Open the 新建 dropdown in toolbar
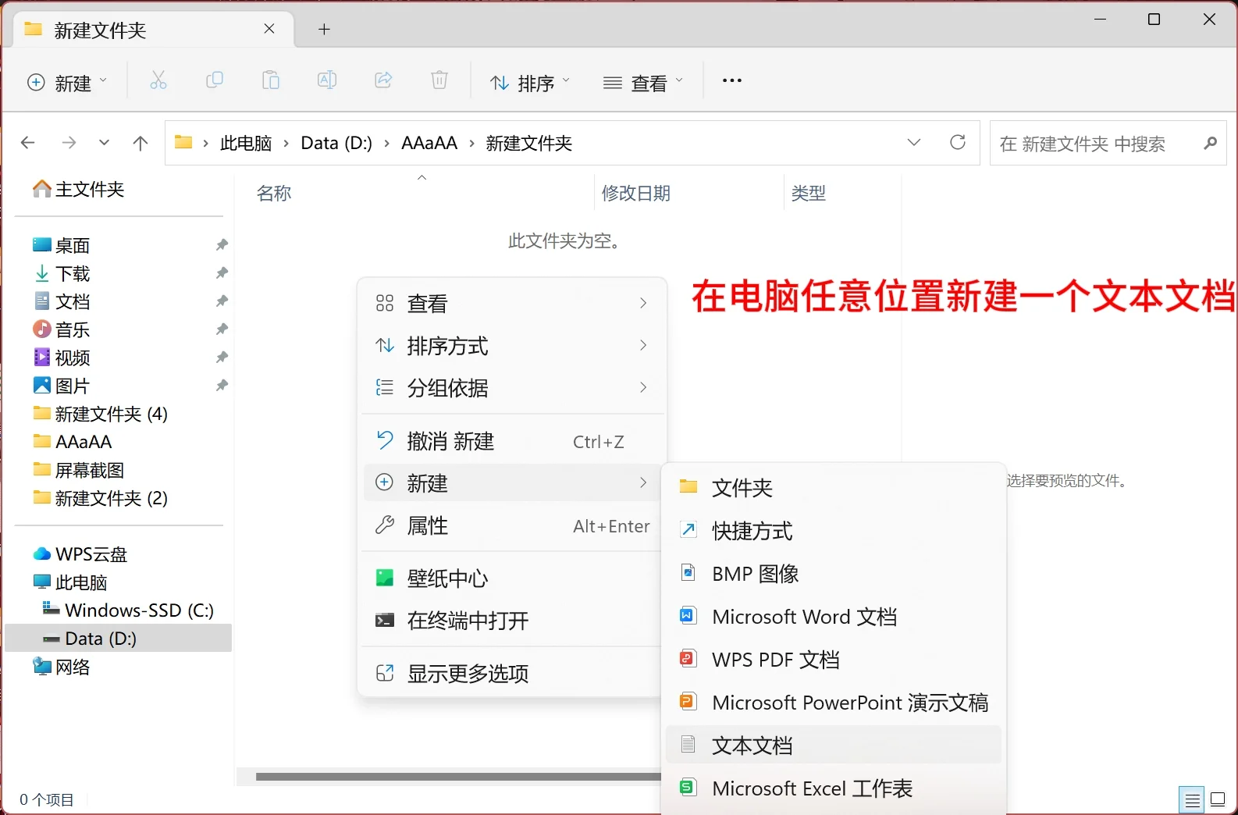 click(x=67, y=82)
